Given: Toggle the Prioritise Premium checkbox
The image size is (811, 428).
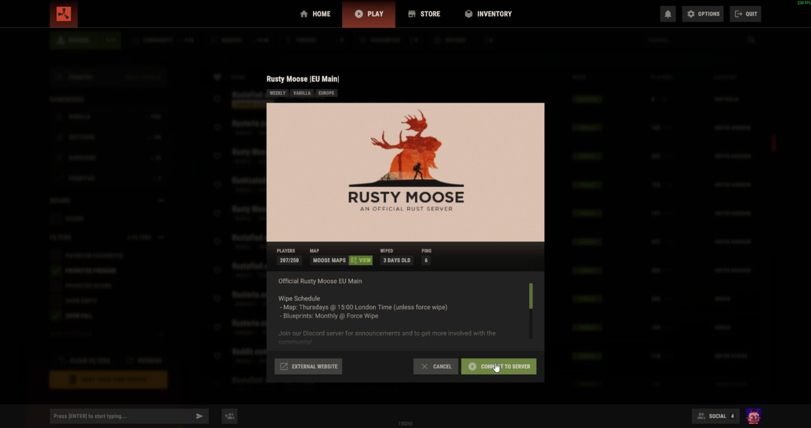Looking at the screenshot, I should (55, 271).
